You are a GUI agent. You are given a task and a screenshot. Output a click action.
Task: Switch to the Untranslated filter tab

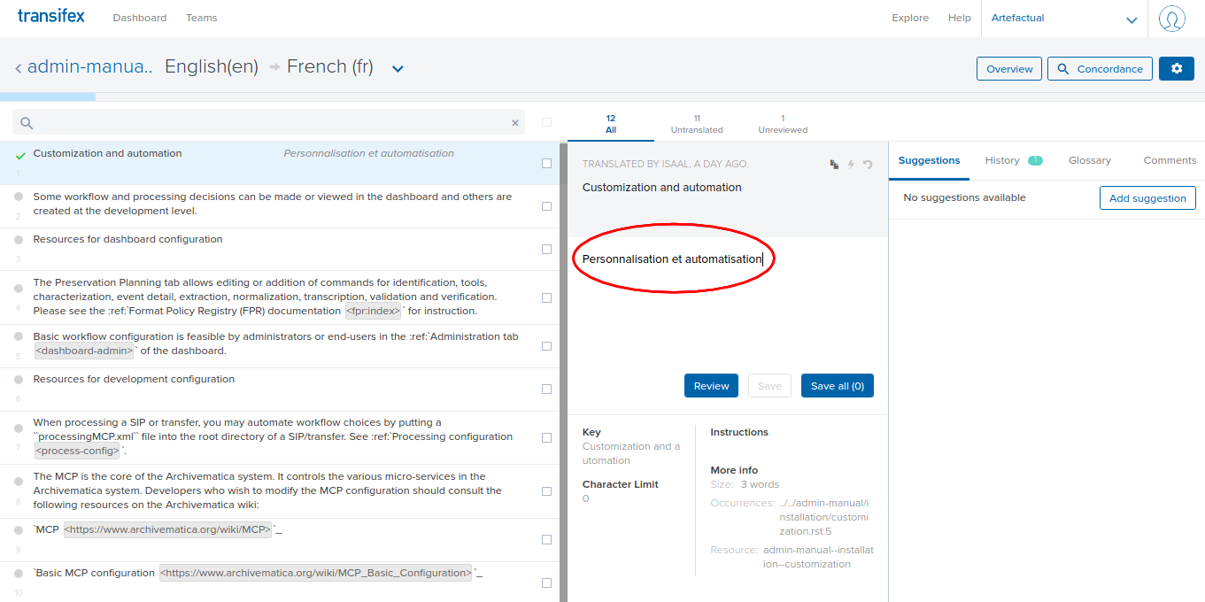point(697,124)
